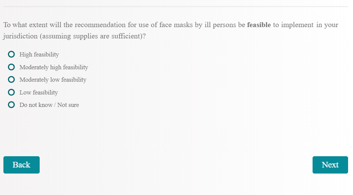Click the 'Do not know / Not sure' label text

(49, 105)
